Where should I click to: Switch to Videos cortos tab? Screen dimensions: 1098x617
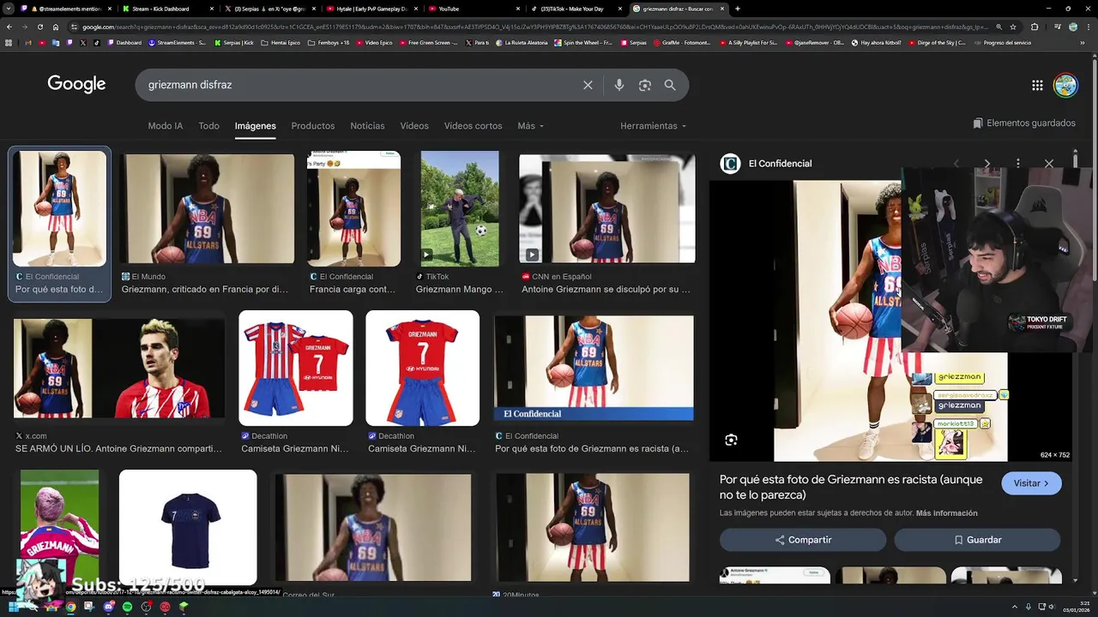473,126
